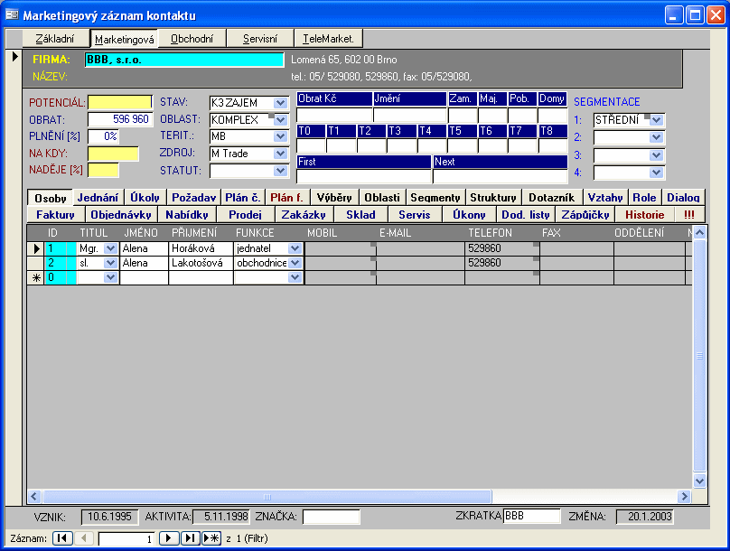
Task: Click the yellow NA KDY field
Action: coord(113,154)
